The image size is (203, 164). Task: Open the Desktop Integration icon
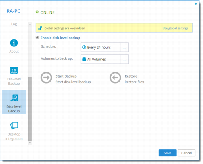click(x=14, y=126)
